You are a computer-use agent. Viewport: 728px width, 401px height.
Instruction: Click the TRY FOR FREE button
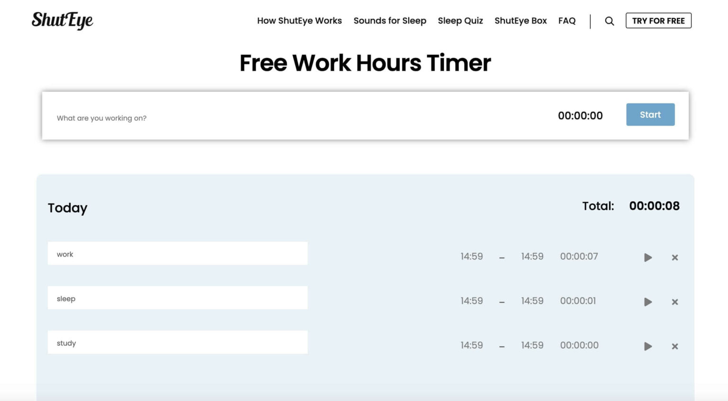[658, 20]
